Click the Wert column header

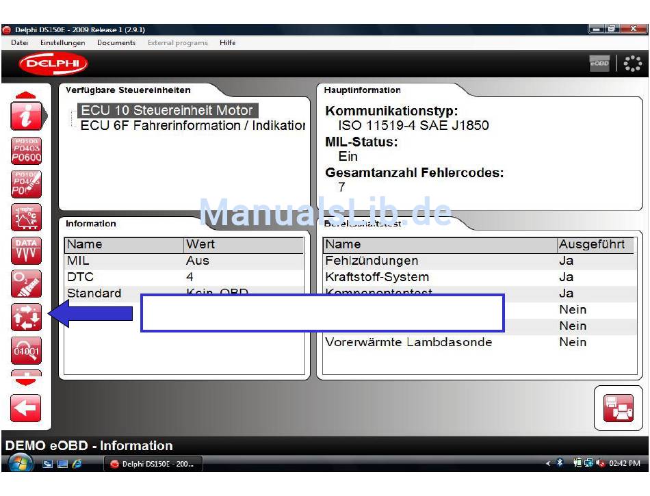pos(244,244)
